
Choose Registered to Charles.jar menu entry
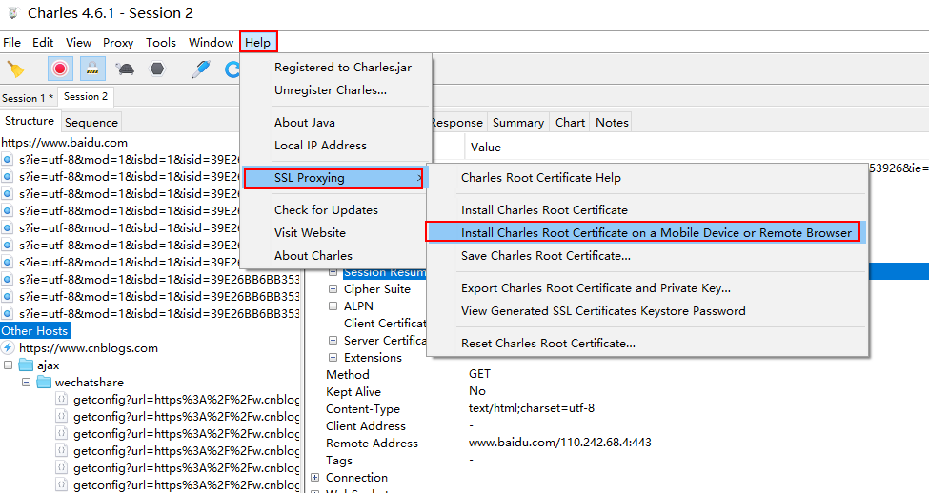tap(336, 68)
